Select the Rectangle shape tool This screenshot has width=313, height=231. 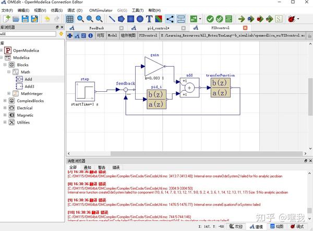(131, 19)
